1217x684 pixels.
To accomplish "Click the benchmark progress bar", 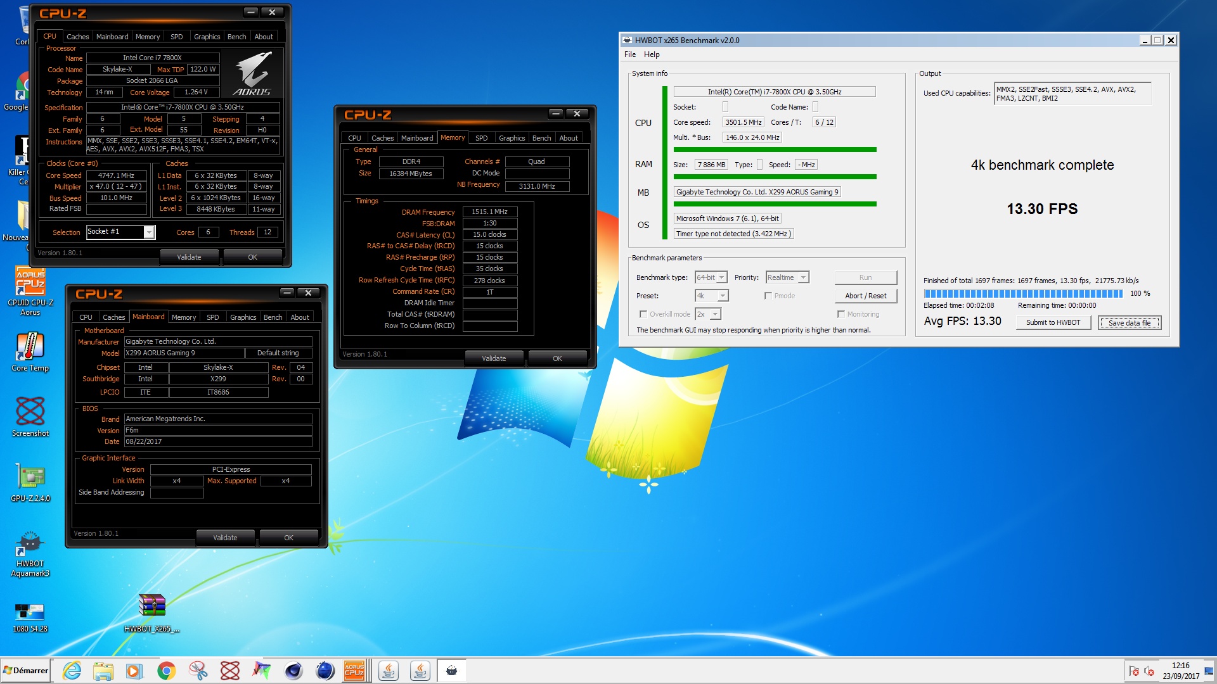I will pos(1023,293).
